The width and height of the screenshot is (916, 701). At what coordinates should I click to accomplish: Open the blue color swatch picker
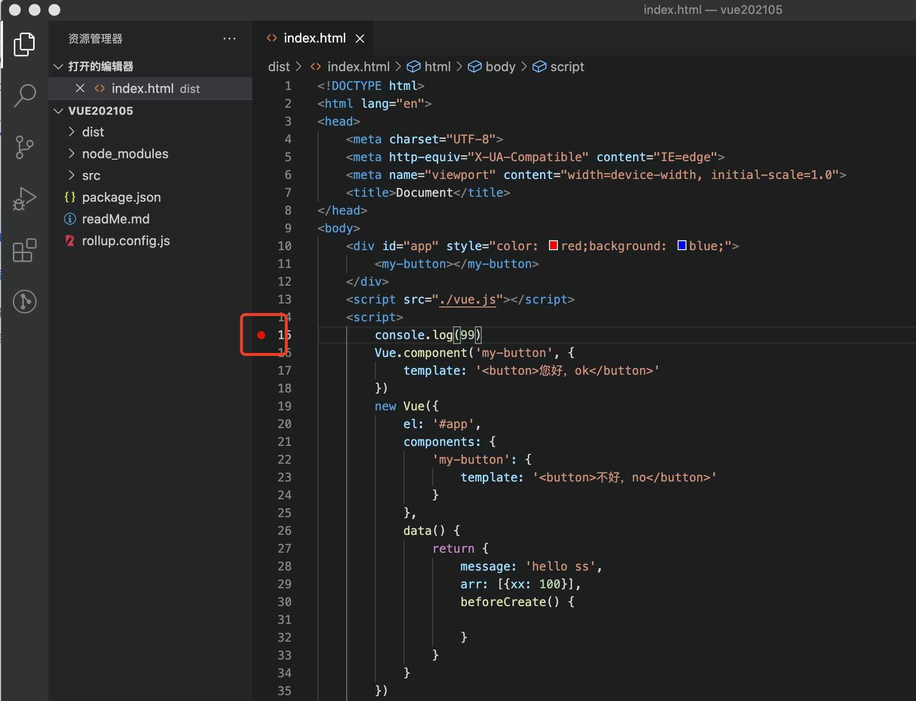(682, 245)
